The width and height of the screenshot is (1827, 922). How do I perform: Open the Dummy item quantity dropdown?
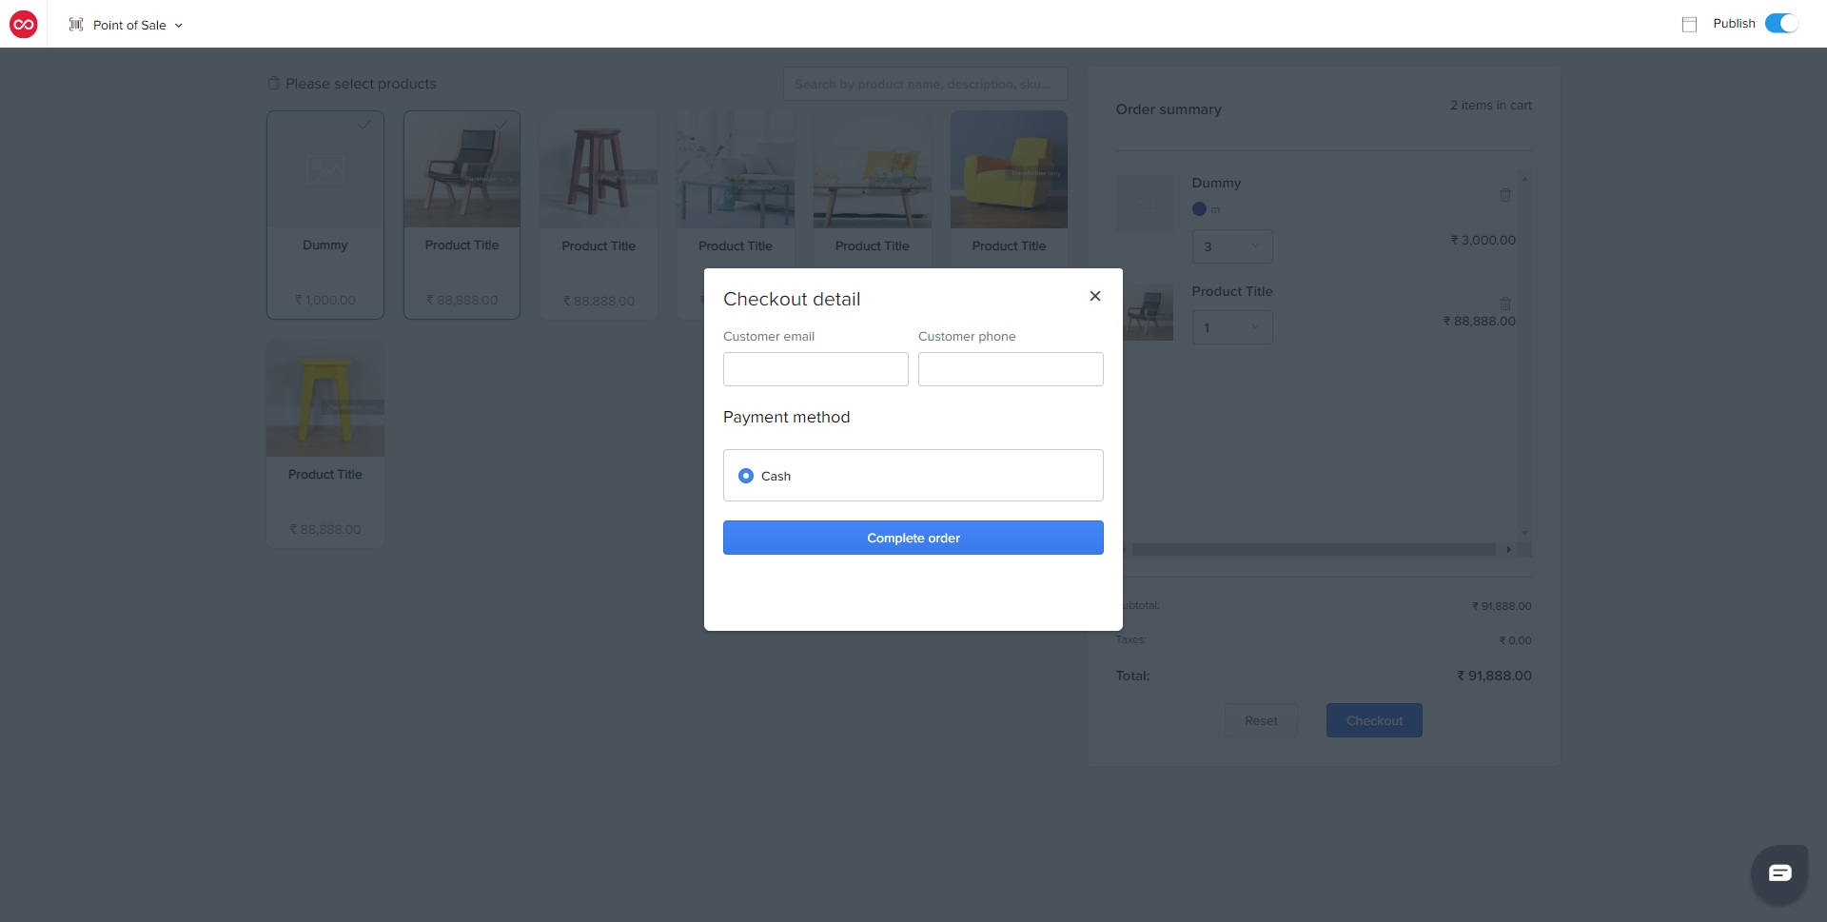coord(1232,246)
